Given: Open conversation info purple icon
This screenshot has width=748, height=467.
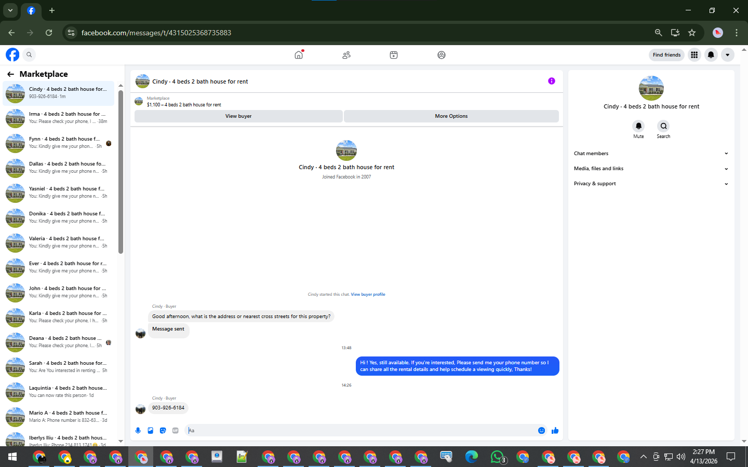Looking at the screenshot, I should point(552,81).
